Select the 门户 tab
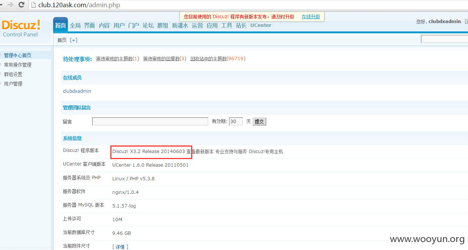The width and height of the screenshot is (468, 250). coord(133,25)
